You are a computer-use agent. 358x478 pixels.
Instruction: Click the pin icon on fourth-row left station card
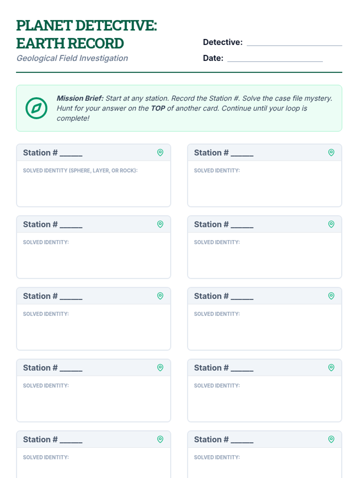pos(160,368)
